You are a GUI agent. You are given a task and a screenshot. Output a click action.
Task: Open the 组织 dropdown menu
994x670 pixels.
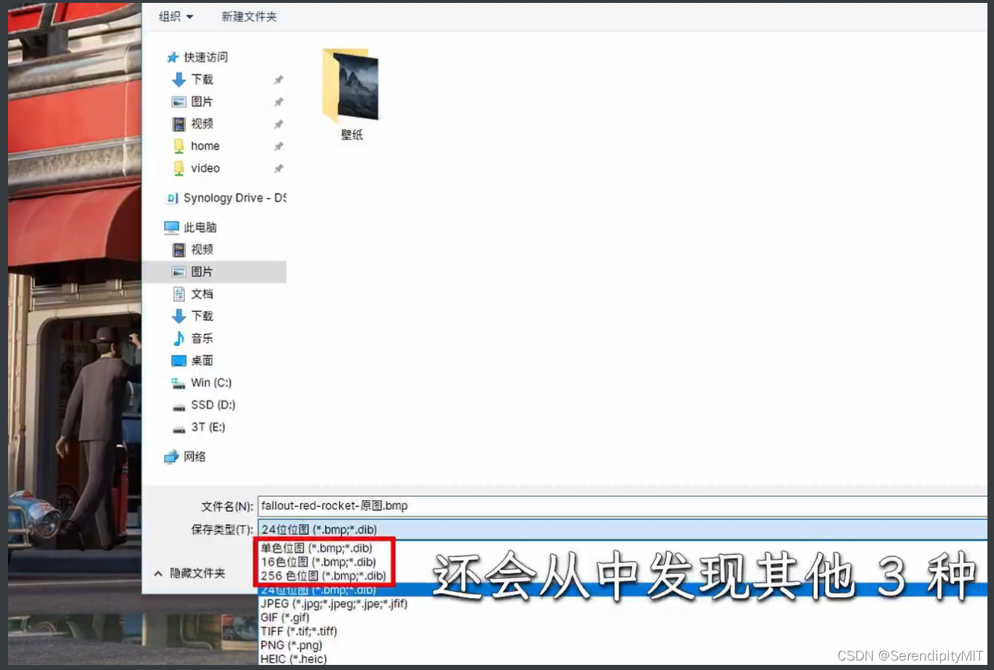pyautogui.click(x=175, y=17)
